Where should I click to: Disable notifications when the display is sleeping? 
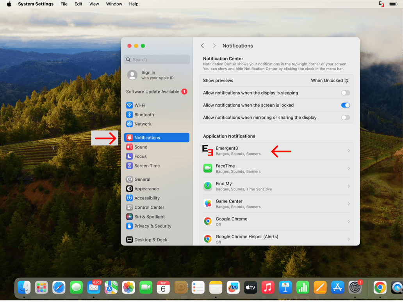point(345,93)
